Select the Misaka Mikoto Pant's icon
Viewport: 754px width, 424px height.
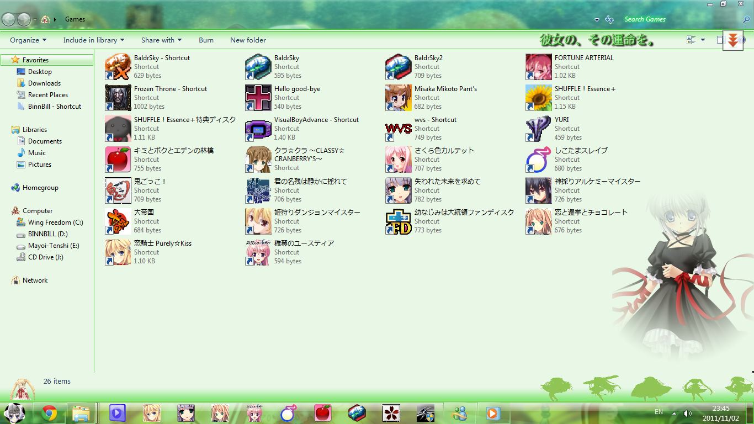point(399,98)
